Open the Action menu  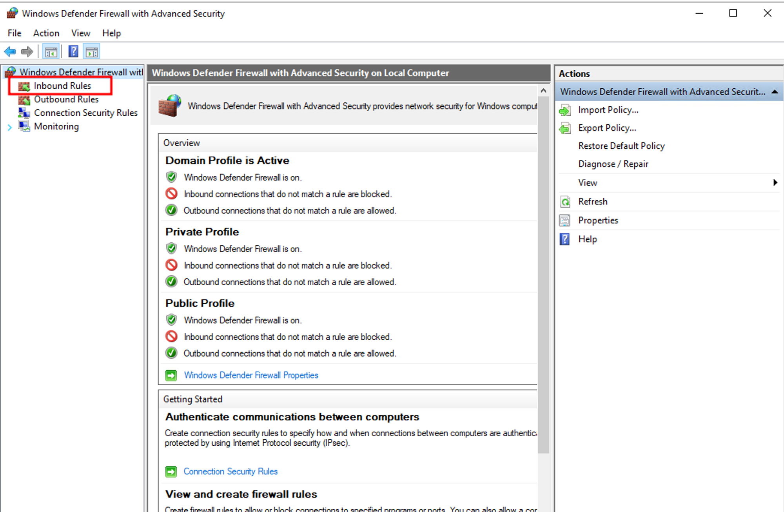(46, 33)
